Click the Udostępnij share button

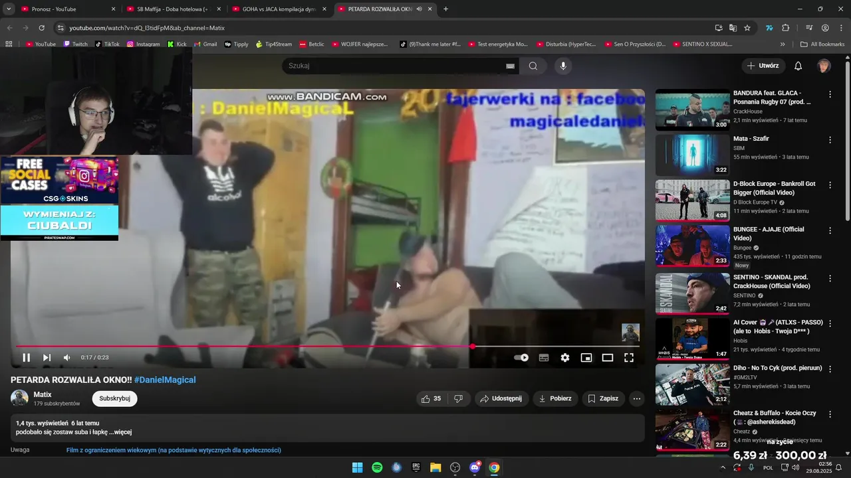[501, 398]
